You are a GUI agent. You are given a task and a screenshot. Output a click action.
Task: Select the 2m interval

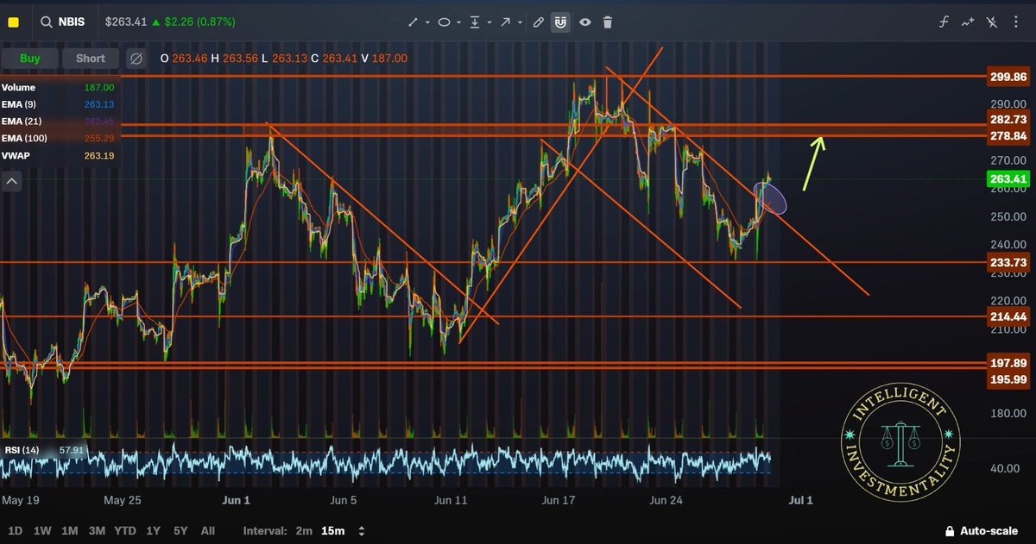click(304, 531)
